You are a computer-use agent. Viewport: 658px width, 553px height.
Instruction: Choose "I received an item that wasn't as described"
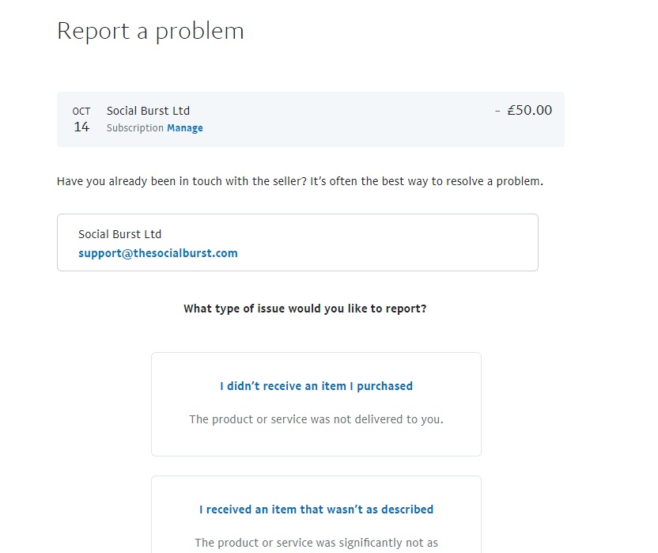316,510
